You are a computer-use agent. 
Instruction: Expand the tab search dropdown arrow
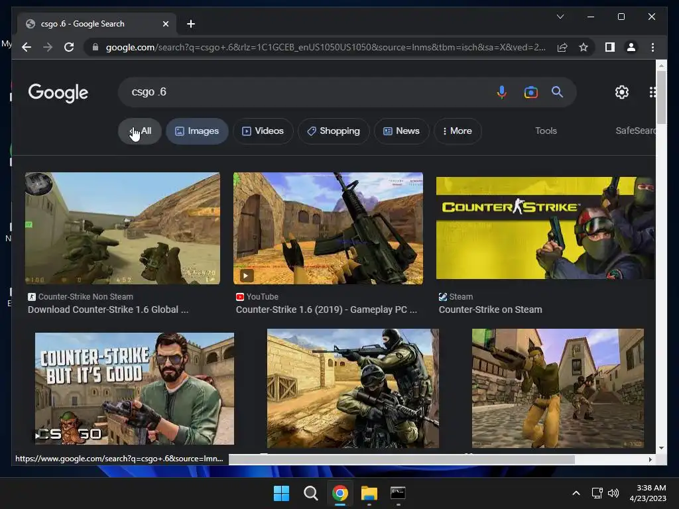(560, 17)
